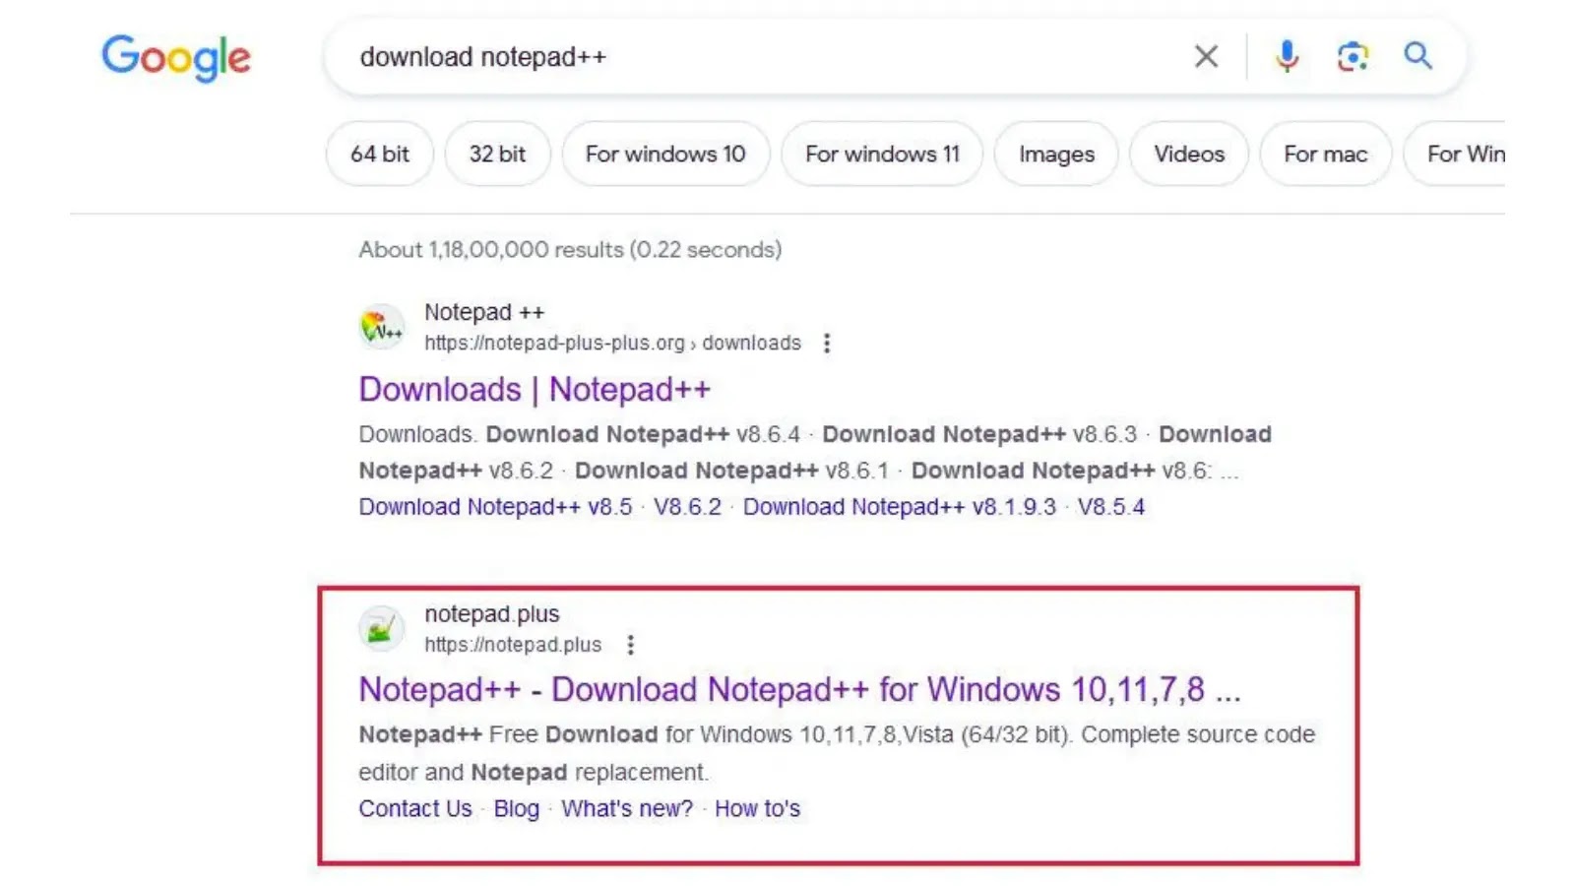Click the notepad.plus site name
Viewport: 1575px width, 886px height.
click(492, 613)
